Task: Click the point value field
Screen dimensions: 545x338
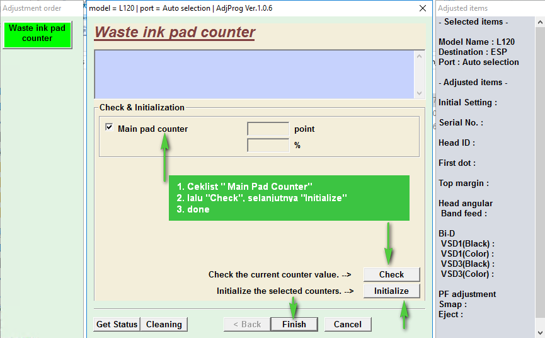Action: point(268,129)
